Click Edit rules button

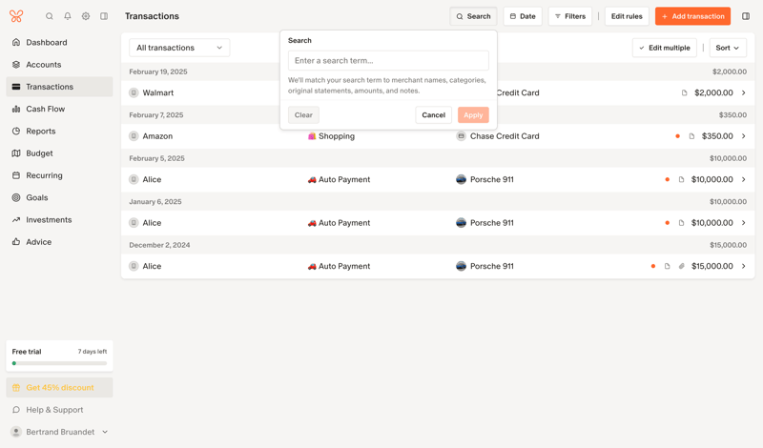pyautogui.click(x=627, y=16)
